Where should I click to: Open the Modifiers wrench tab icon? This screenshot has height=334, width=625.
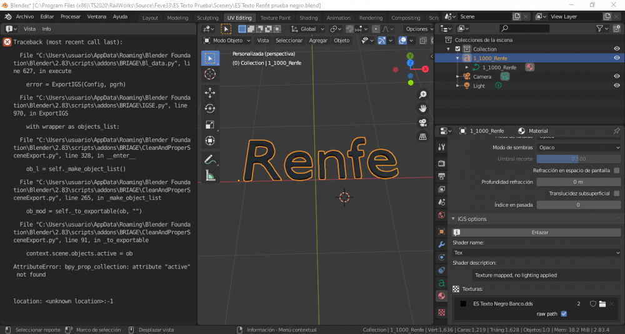coord(442,244)
